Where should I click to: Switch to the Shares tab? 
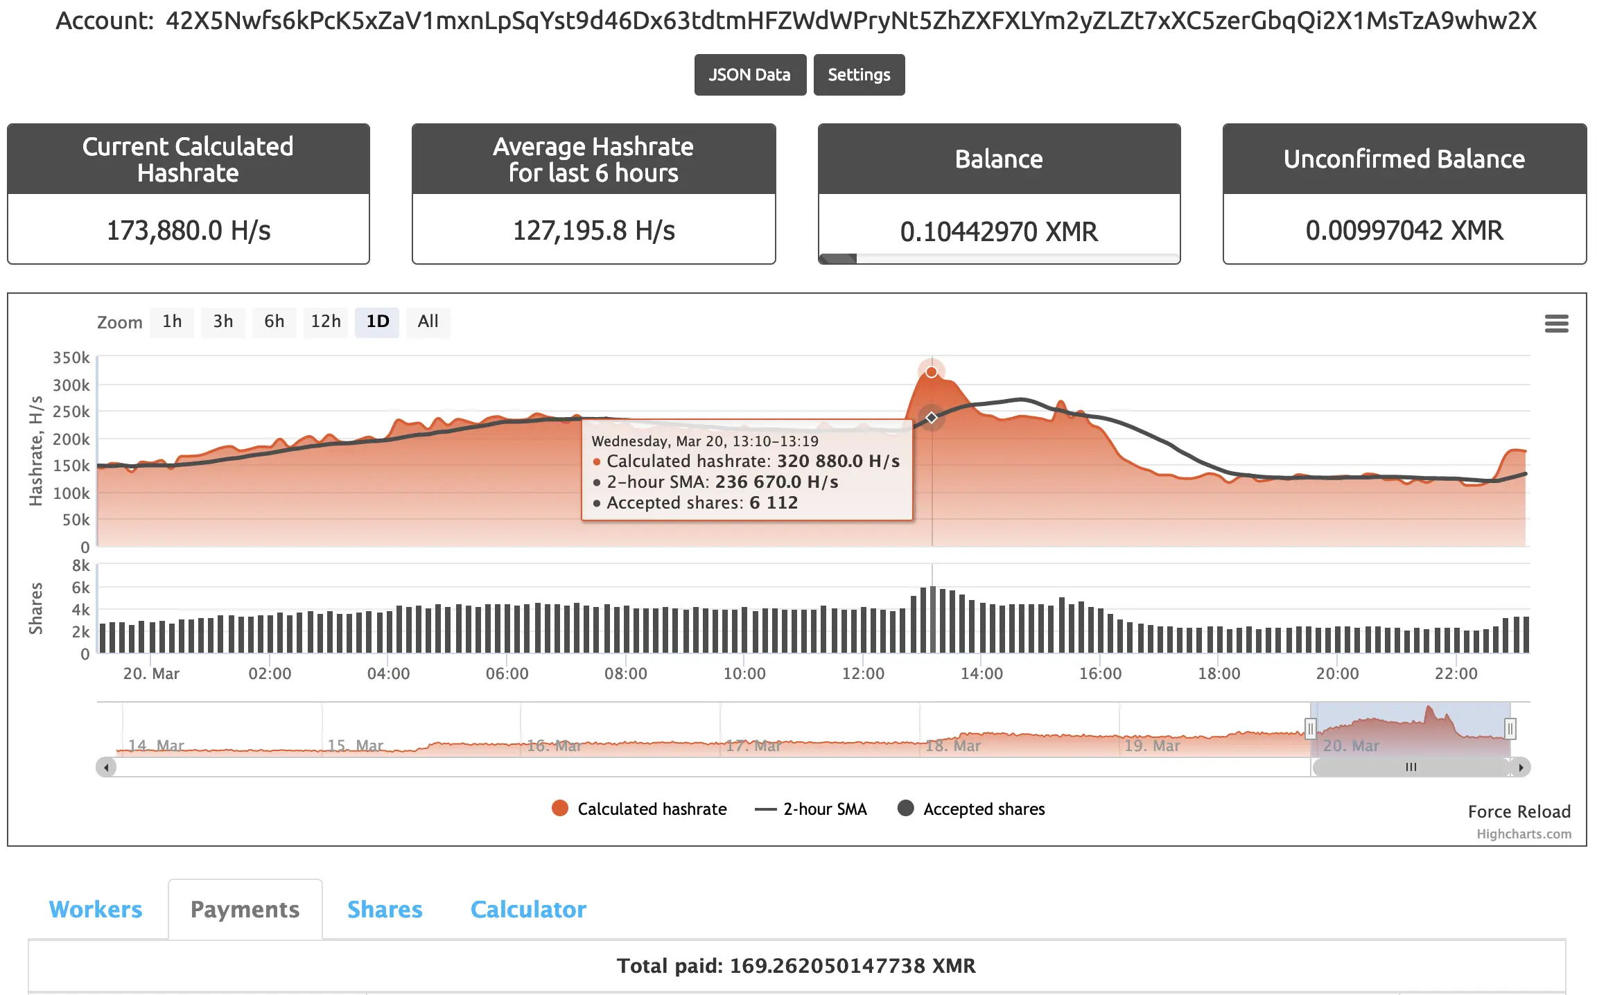coord(385,909)
